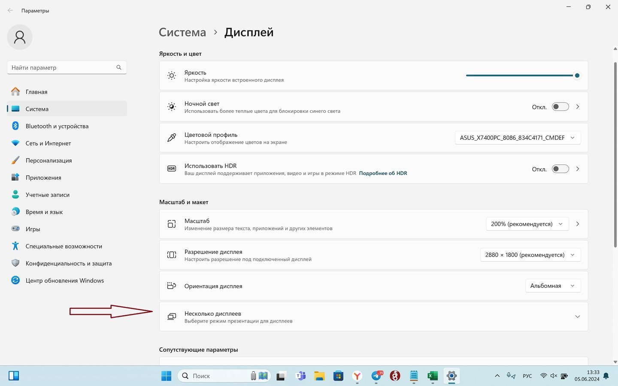Toggle Ночной свет switch
The image size is (618, 386).
(560, 107)
